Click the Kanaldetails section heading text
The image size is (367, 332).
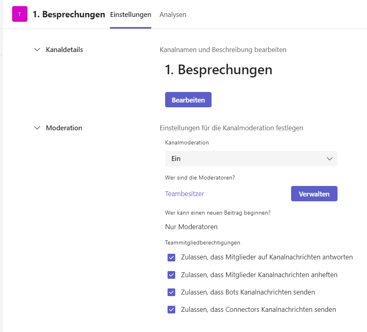pyautogui.click(x=64, y=50)
